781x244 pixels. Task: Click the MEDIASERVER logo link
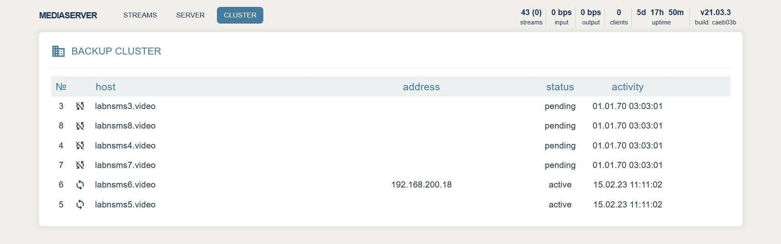click(x=68, y=15)
